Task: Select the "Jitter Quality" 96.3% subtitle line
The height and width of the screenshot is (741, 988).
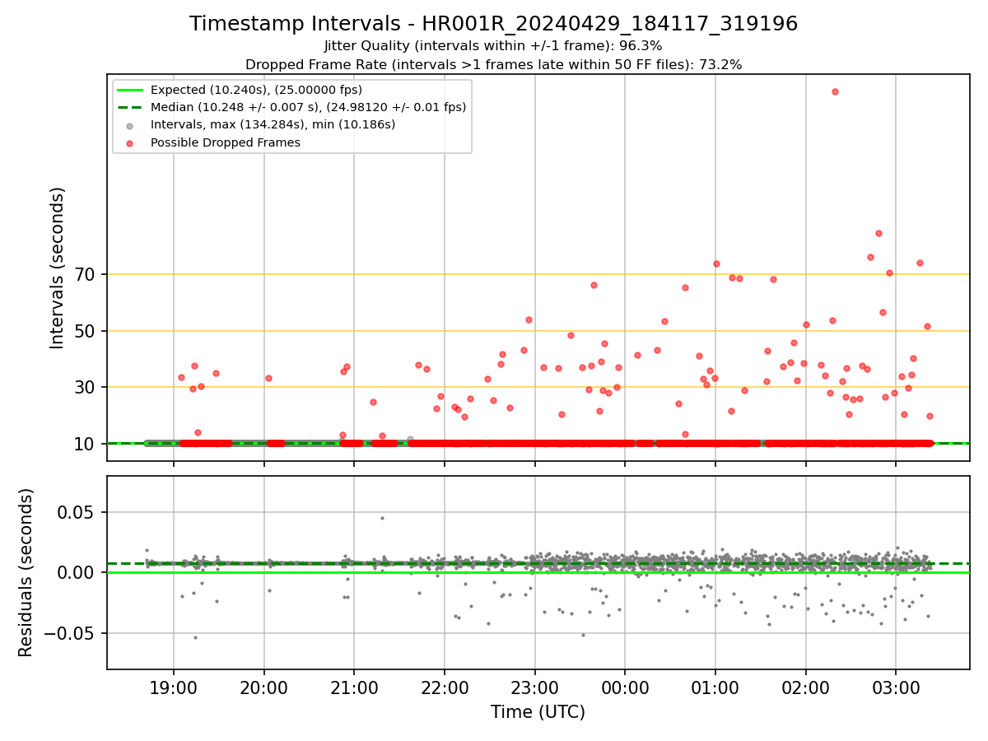Action: 493,46
